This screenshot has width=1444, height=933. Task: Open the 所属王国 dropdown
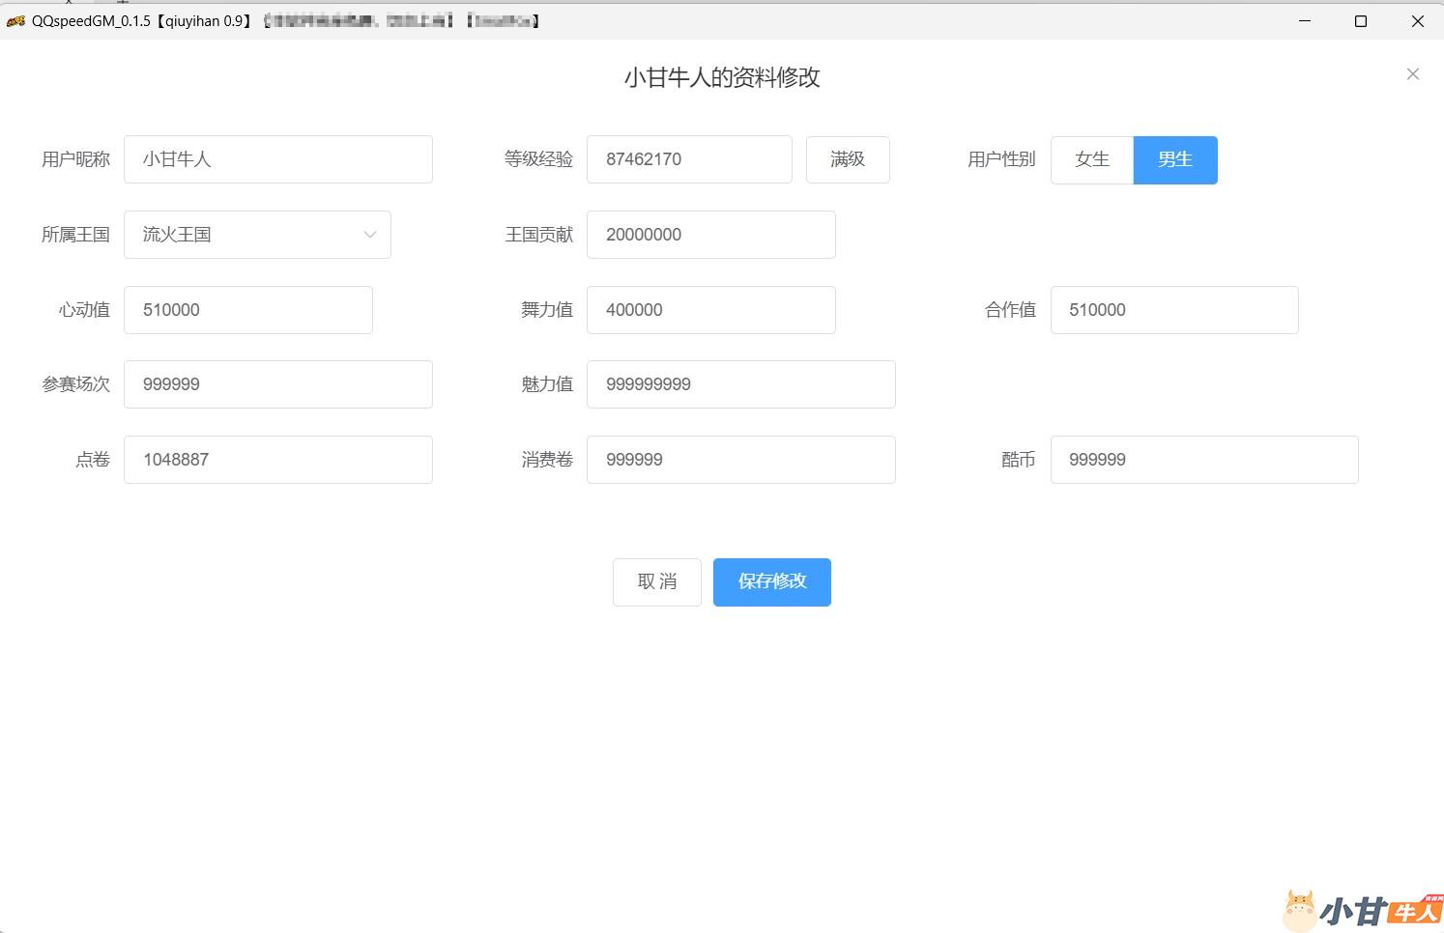(256, 235)
